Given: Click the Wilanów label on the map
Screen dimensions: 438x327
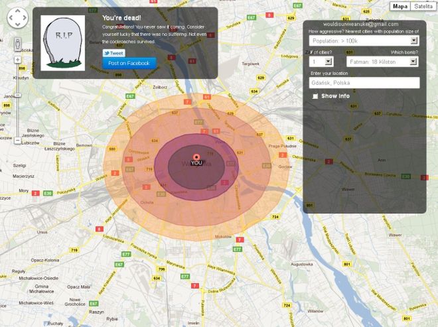Looking at the screenshot, I should coord(315,311).
